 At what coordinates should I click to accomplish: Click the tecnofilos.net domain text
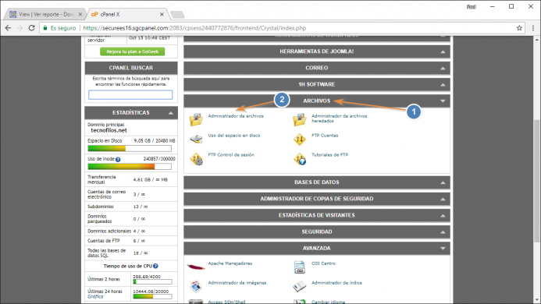click(109, 130)
